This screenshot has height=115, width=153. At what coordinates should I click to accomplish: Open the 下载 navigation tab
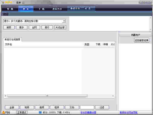42,9
